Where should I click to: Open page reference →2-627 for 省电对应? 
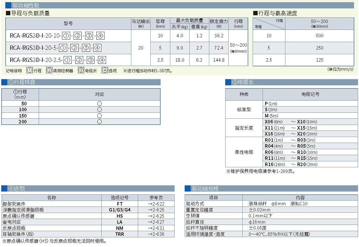pyautogui.click(x=156, y=222)
